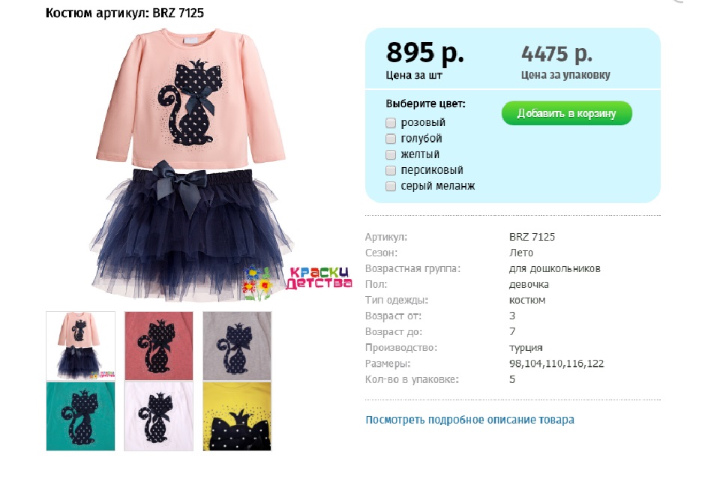
Task: Enable the серый меланж checkbox
Action: point(391,187)
